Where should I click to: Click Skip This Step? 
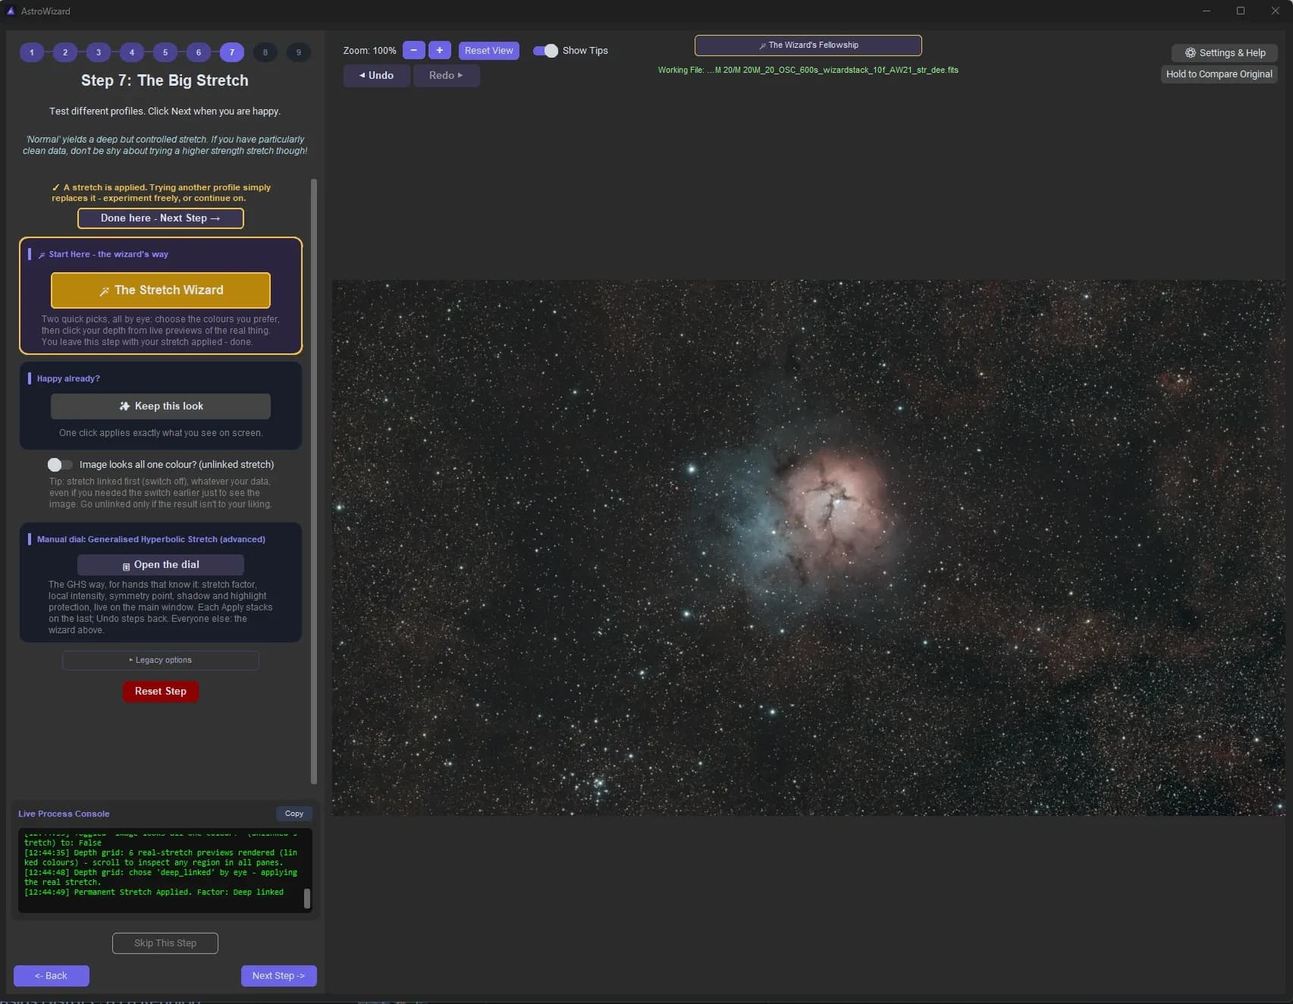pyautogui.click(x=165, y=943)
